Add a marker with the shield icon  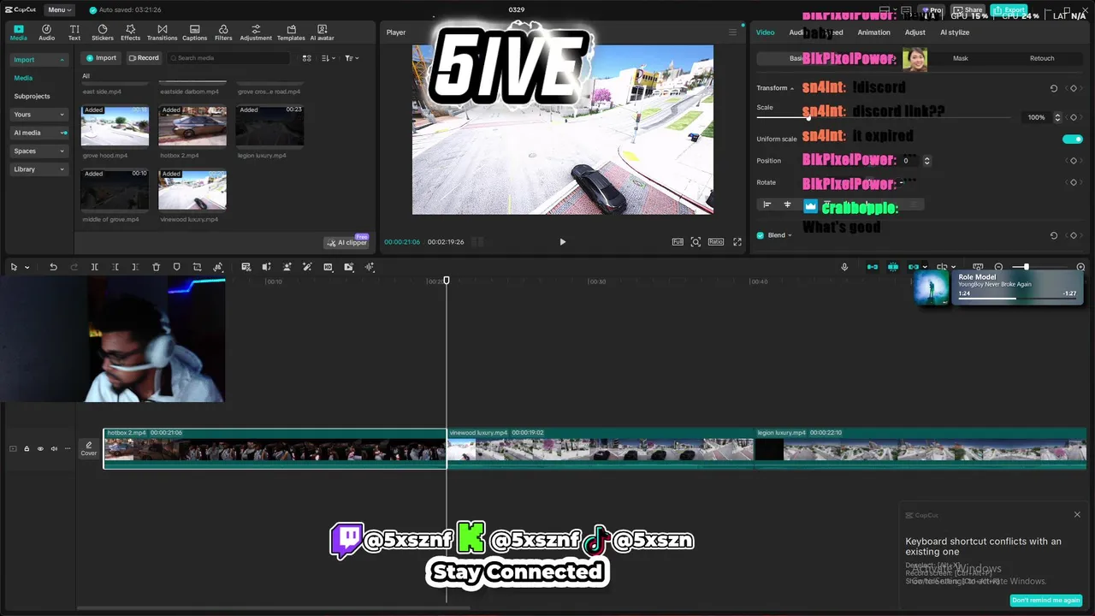(x=176, y=267)
